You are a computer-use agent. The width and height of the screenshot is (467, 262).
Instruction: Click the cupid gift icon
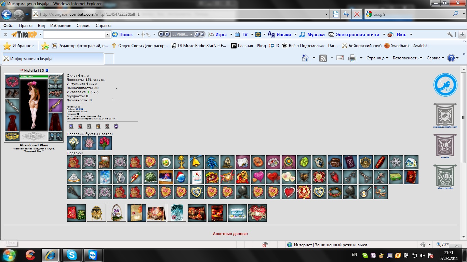point(381,192)
